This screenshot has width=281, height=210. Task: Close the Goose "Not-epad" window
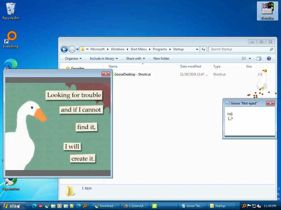[270, 103]
